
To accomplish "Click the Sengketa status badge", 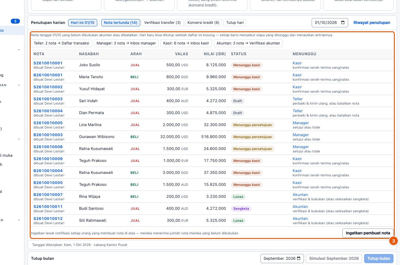I will coord(241,209).
